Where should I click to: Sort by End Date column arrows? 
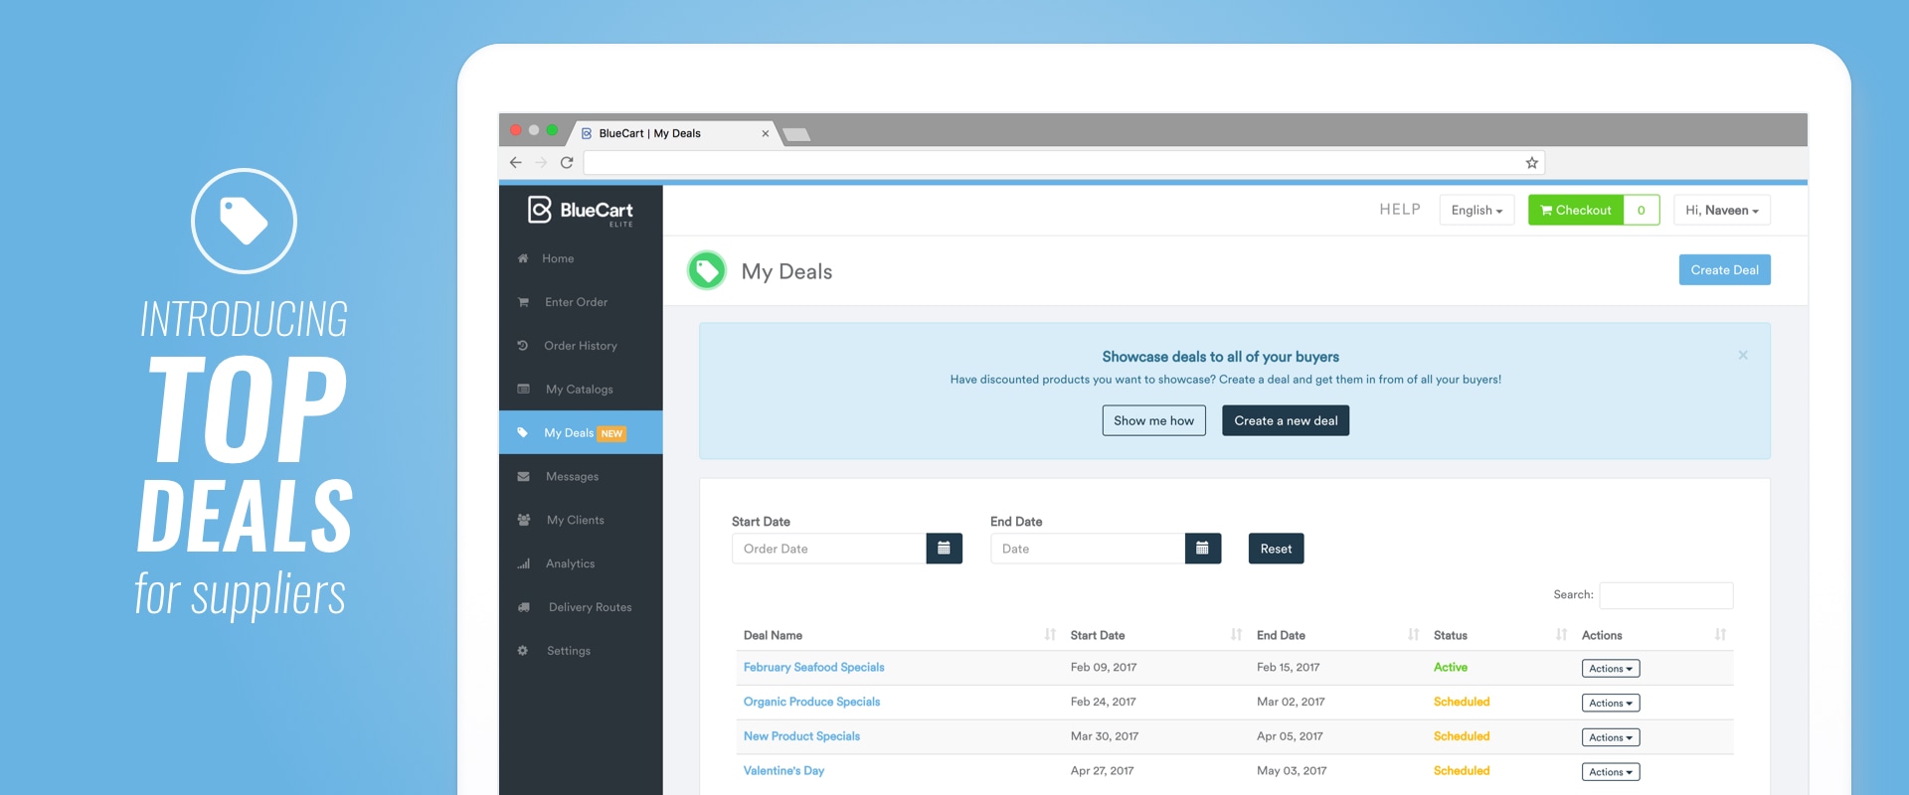click(x=1413, y=634)
